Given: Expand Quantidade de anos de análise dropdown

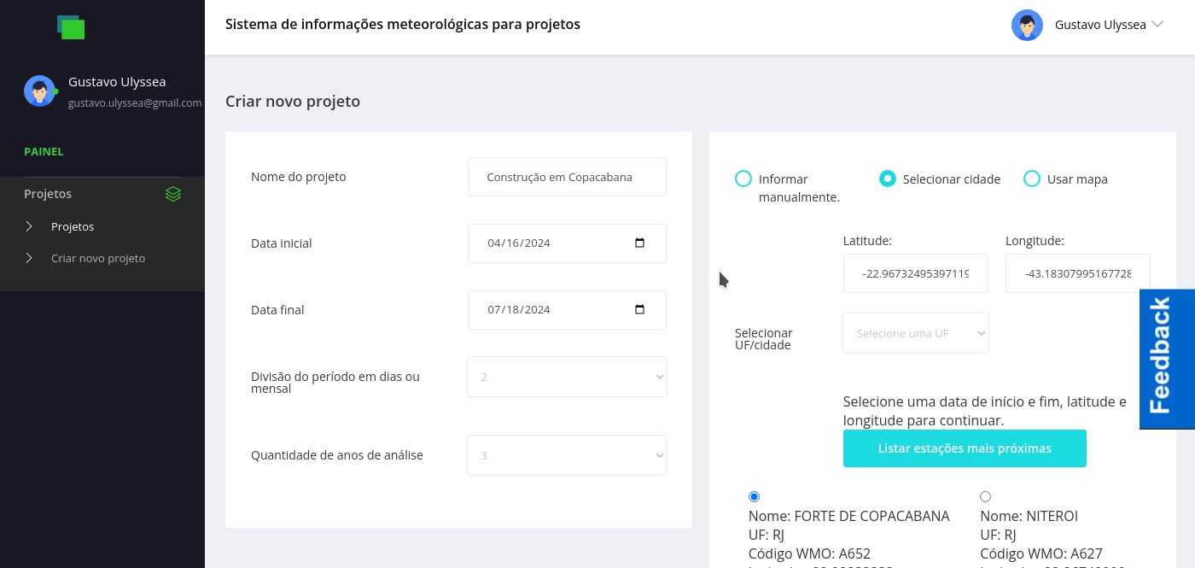Looking at the screenshot, I should [x=567, y=455].
